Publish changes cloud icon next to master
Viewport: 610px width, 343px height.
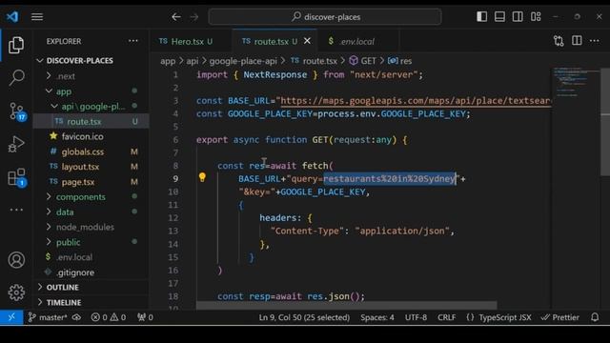pos(76,317)
